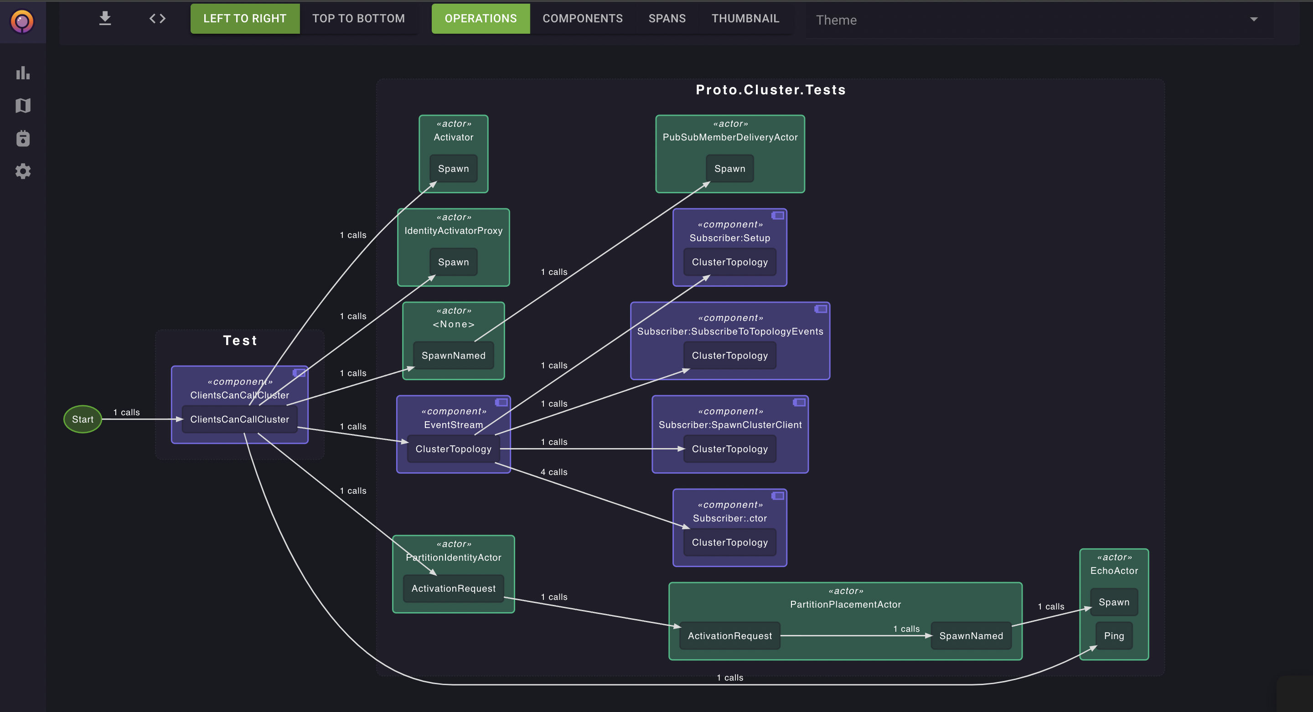Click the app logo in top-left
The width and height of the screenshot is (1313, 712).
pyautogui.click(x=22, y=21)
